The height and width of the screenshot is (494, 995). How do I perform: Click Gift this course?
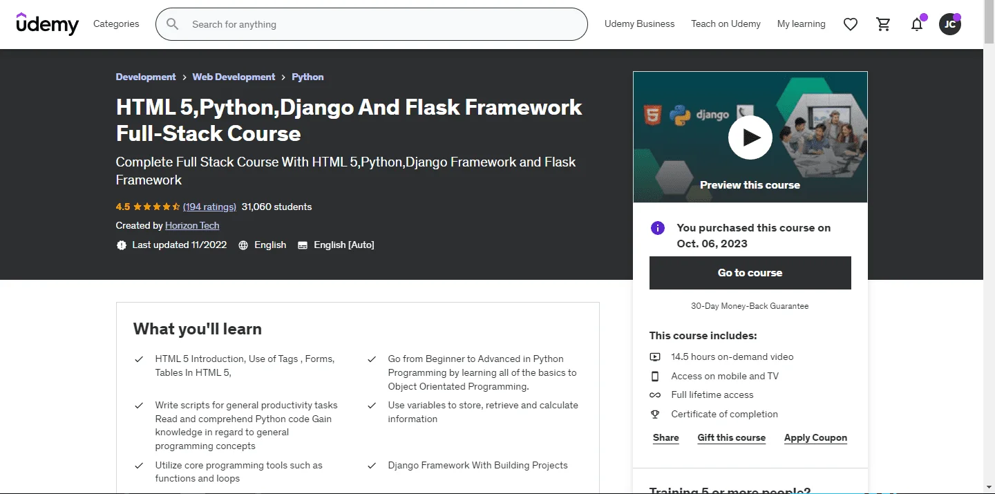coord(731,438)
